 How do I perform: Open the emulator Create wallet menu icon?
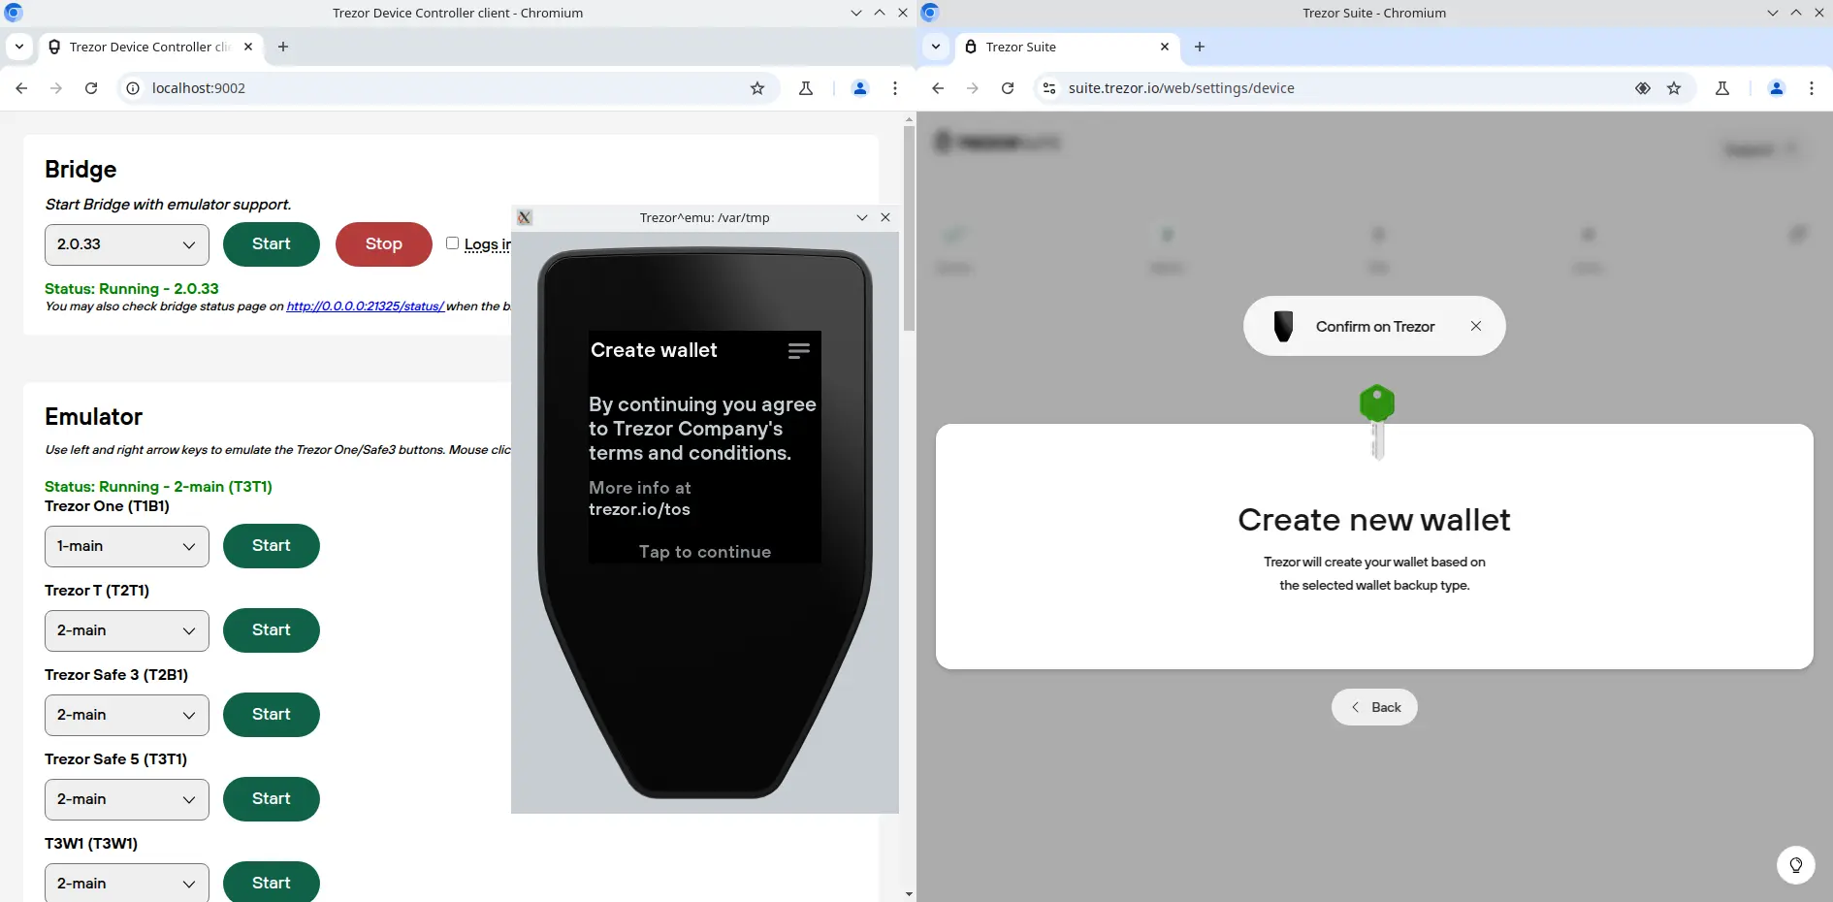[799, 351]
